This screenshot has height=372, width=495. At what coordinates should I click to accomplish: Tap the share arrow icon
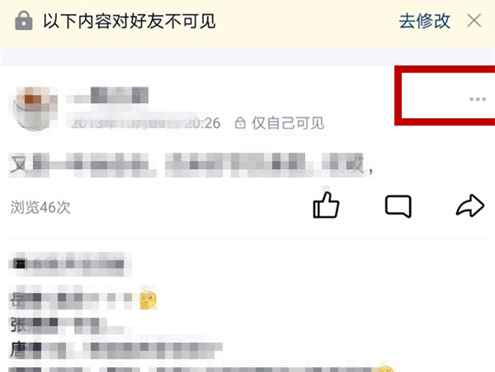(470, 205)
